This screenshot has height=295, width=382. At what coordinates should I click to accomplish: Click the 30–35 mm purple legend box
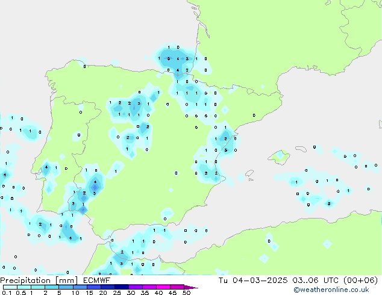pyautogui.click(x=136, y=287)
